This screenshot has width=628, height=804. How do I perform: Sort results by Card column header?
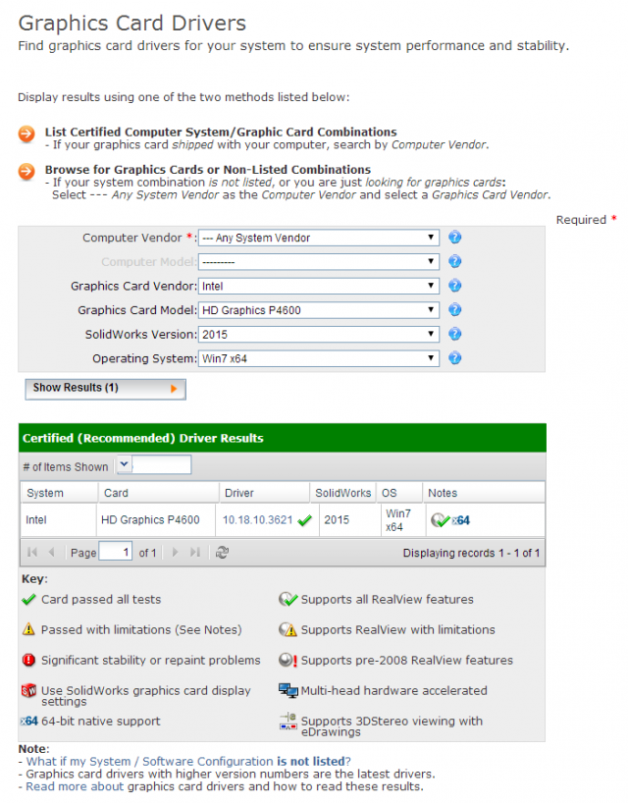click(158, 493)
